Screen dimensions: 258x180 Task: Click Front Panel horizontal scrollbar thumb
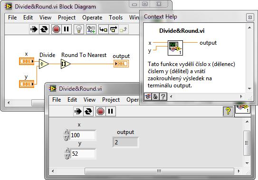159,171
